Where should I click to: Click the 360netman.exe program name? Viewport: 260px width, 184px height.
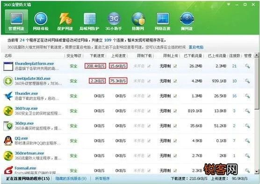point(29,153)
